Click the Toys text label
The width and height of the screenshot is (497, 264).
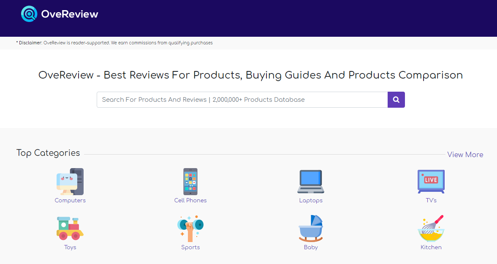[70, 247]
